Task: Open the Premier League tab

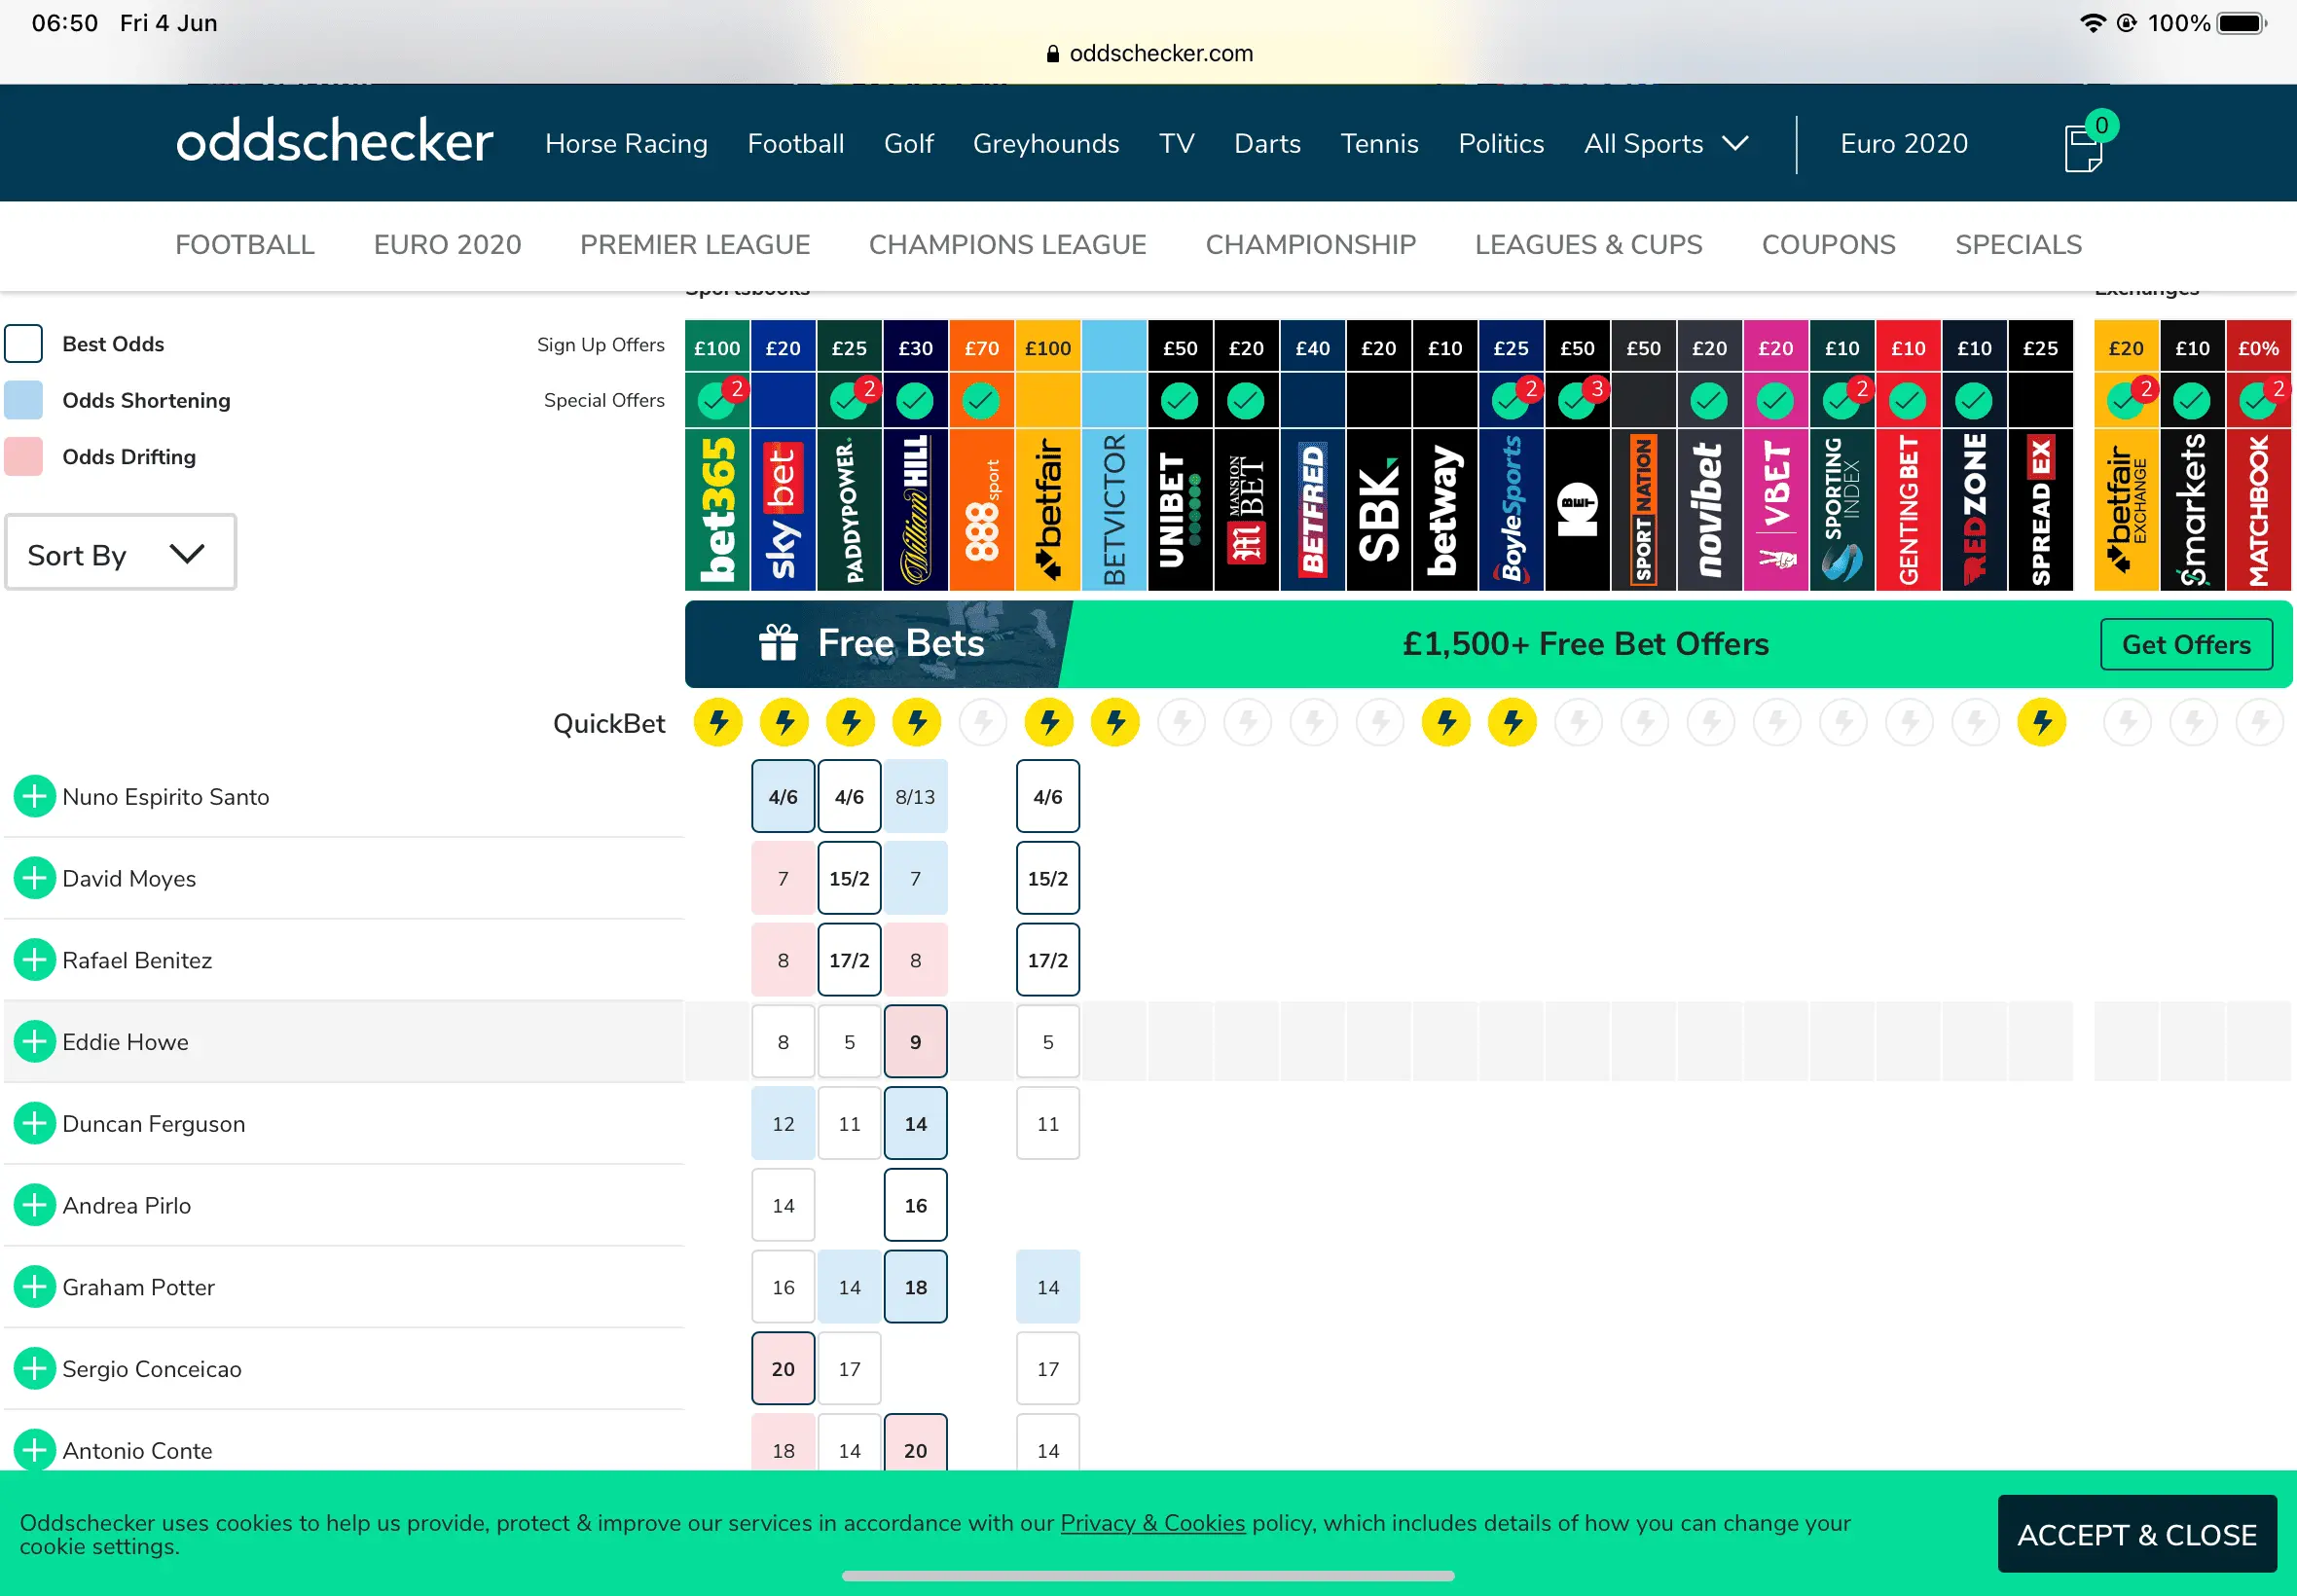Action: 695,245
